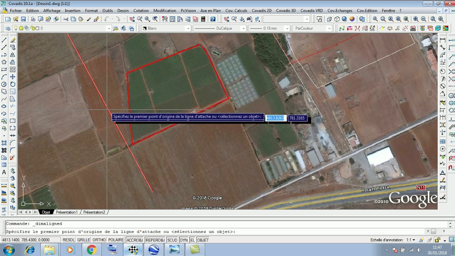Toggle REPEROBJ object snap tracking
This screenshot has width=455, height=256.
tap(155, 240)
